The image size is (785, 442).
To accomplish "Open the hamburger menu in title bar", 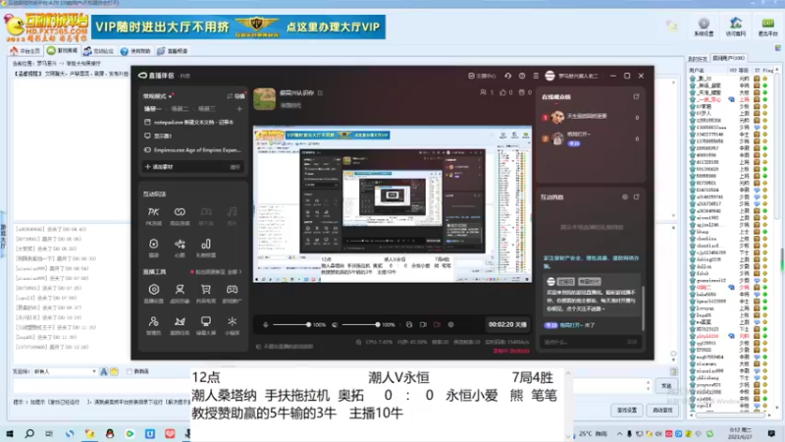I will [536, 76].
